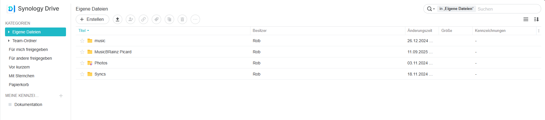Go to Mit Sternchen category
545x120 pixels.
(22, 76)
